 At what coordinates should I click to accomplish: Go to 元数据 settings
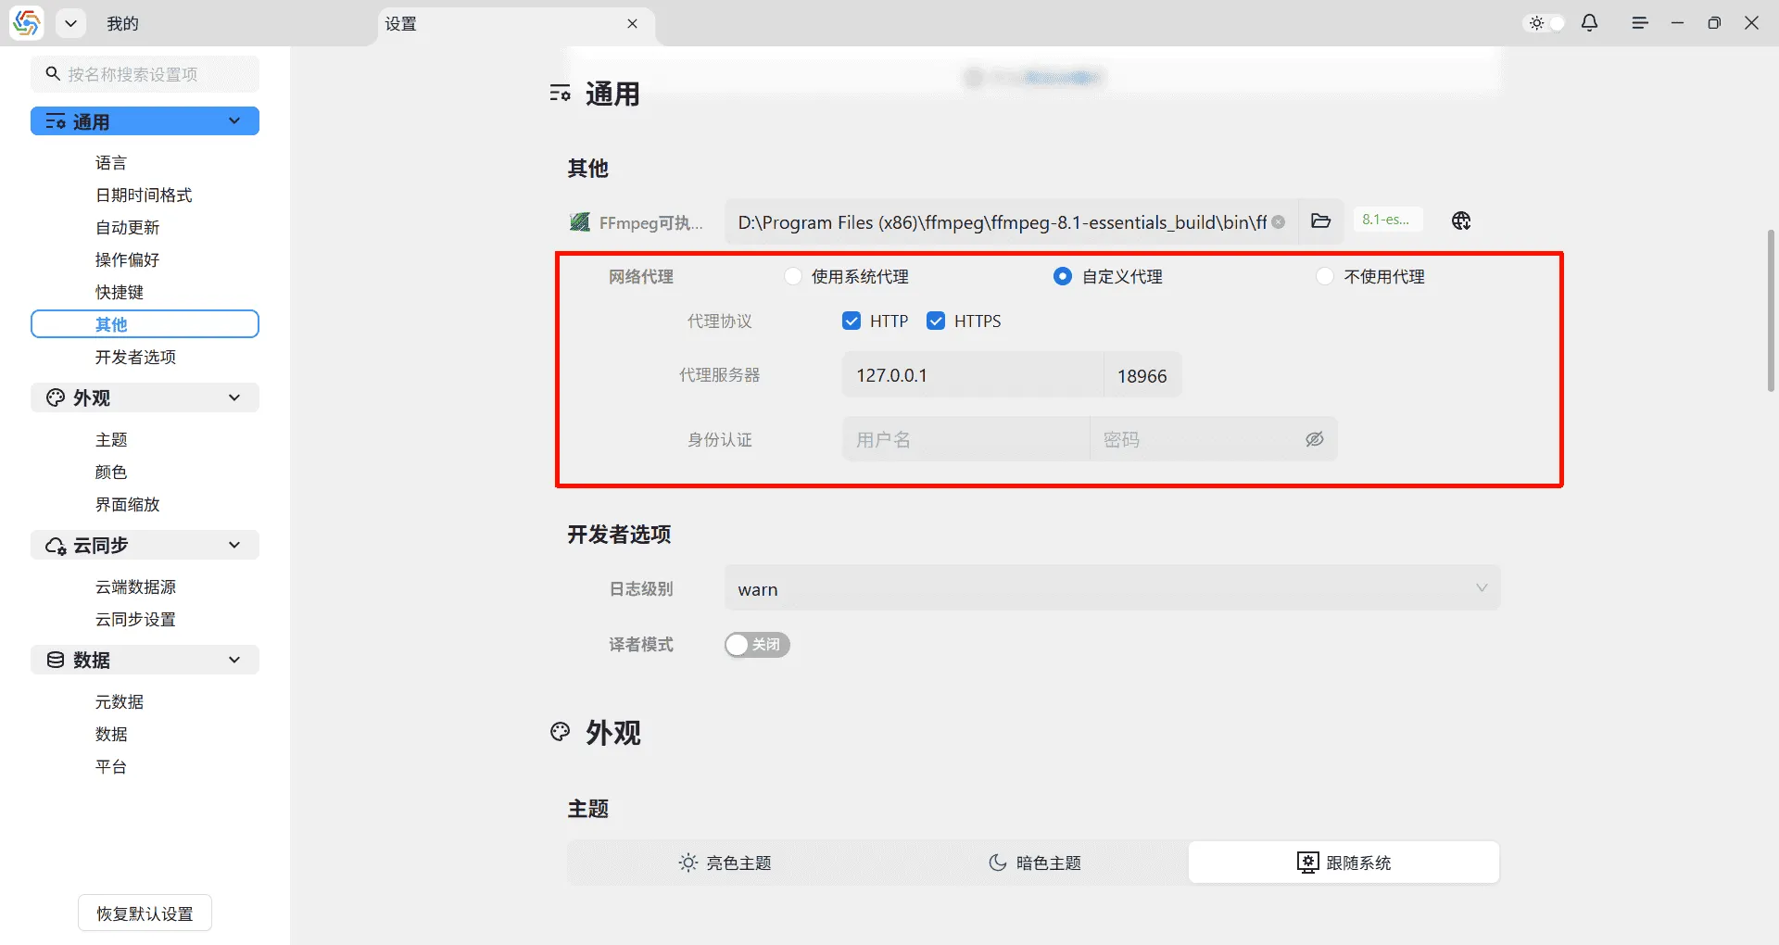[120, 702]
